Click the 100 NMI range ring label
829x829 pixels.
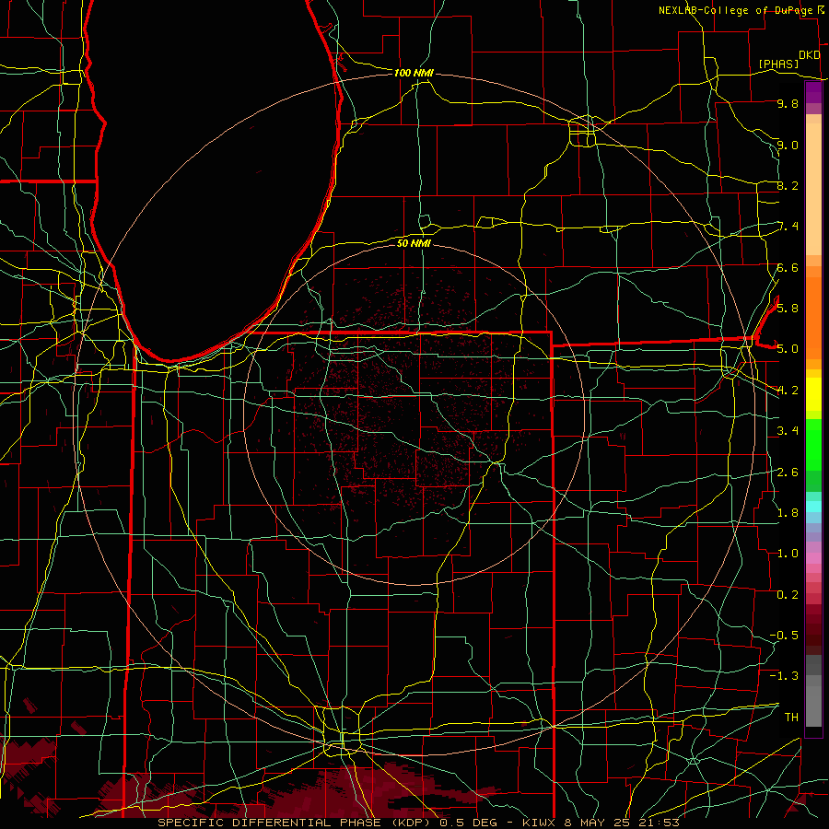click(x=414, y=73)
